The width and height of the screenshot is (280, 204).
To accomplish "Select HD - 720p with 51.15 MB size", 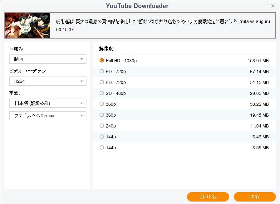I will [102, 82].
